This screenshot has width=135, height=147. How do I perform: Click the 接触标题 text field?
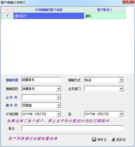(x=41, y=80)
